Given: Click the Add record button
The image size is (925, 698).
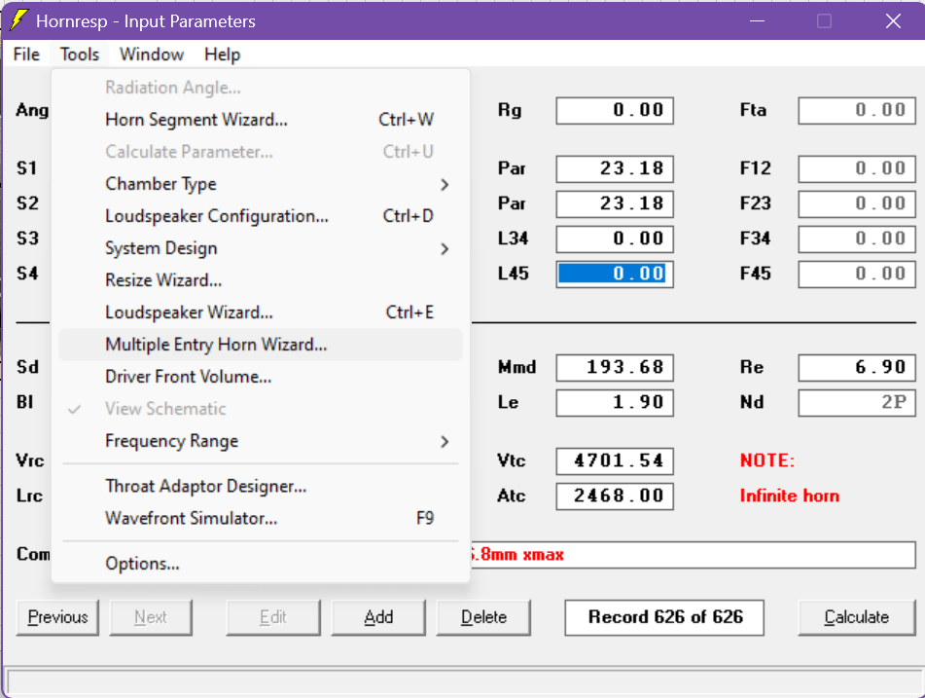Looking at the screenshot, I should pyautogui.click(x=378, y=618).
